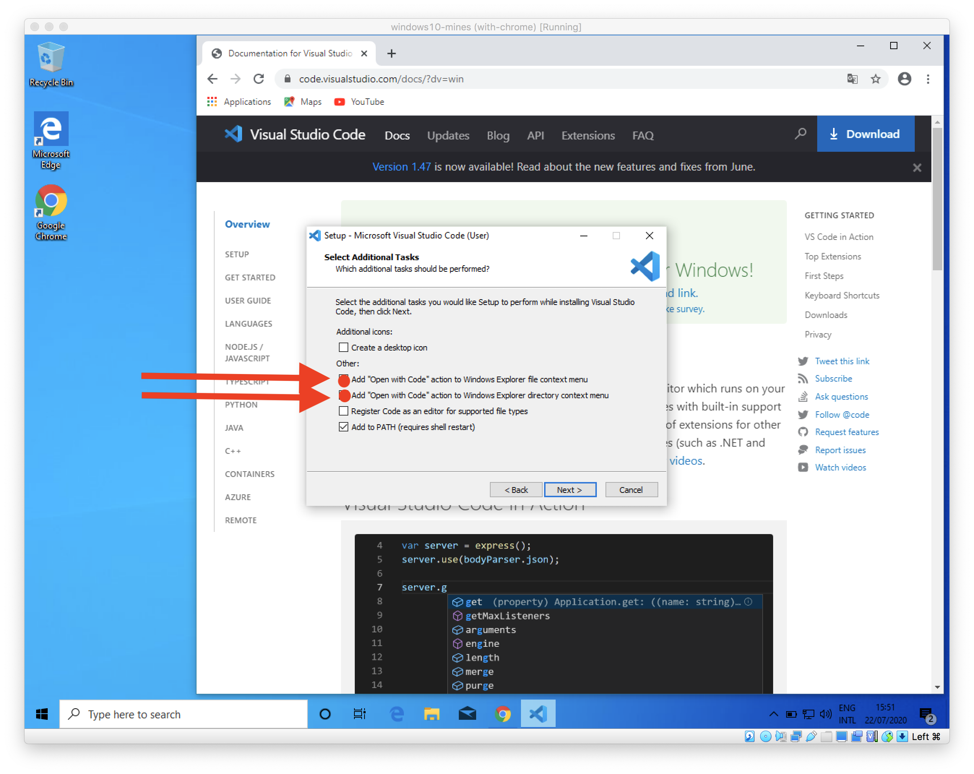Reload the page in Chrome
Viewport: 974px width, 774px height.
tap(259, 79)
